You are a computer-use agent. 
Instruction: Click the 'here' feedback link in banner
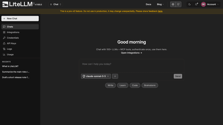(160, 11)
